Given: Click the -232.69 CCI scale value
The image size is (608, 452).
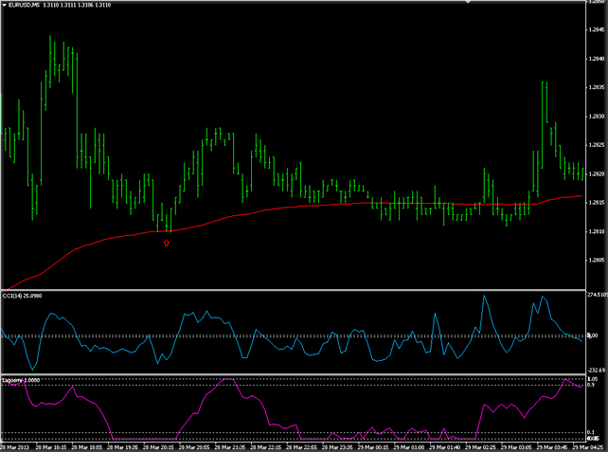Looking at the screenshot, I should coord(596,368).
